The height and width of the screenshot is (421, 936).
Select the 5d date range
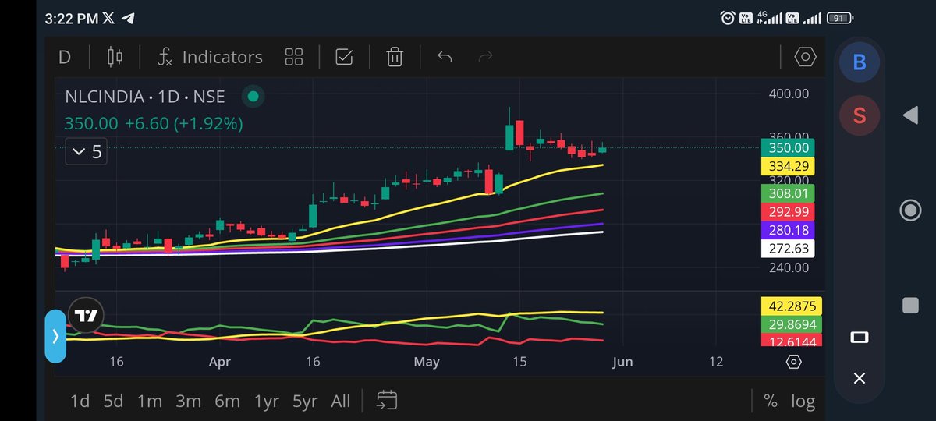114,401
